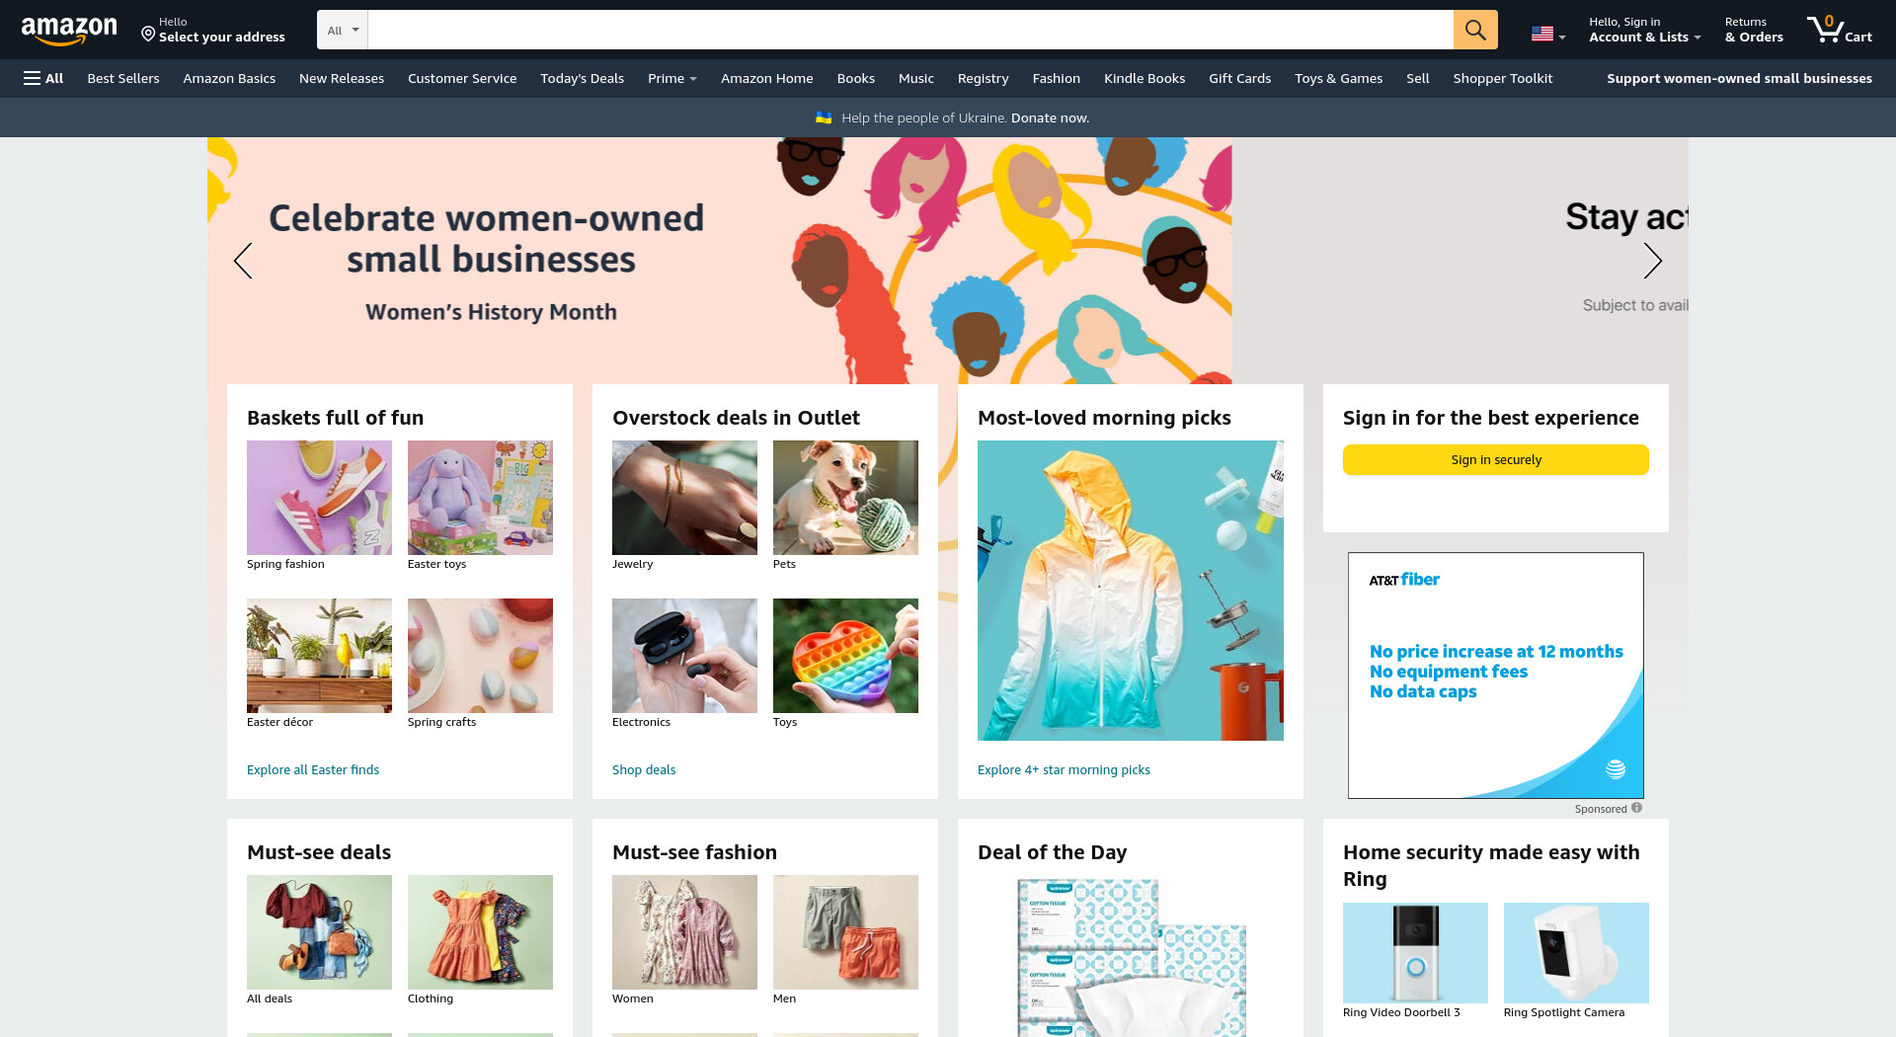Expand the Prime menu dropdown
This screenshot has height=1037, width=1896.
coord(671,78)
